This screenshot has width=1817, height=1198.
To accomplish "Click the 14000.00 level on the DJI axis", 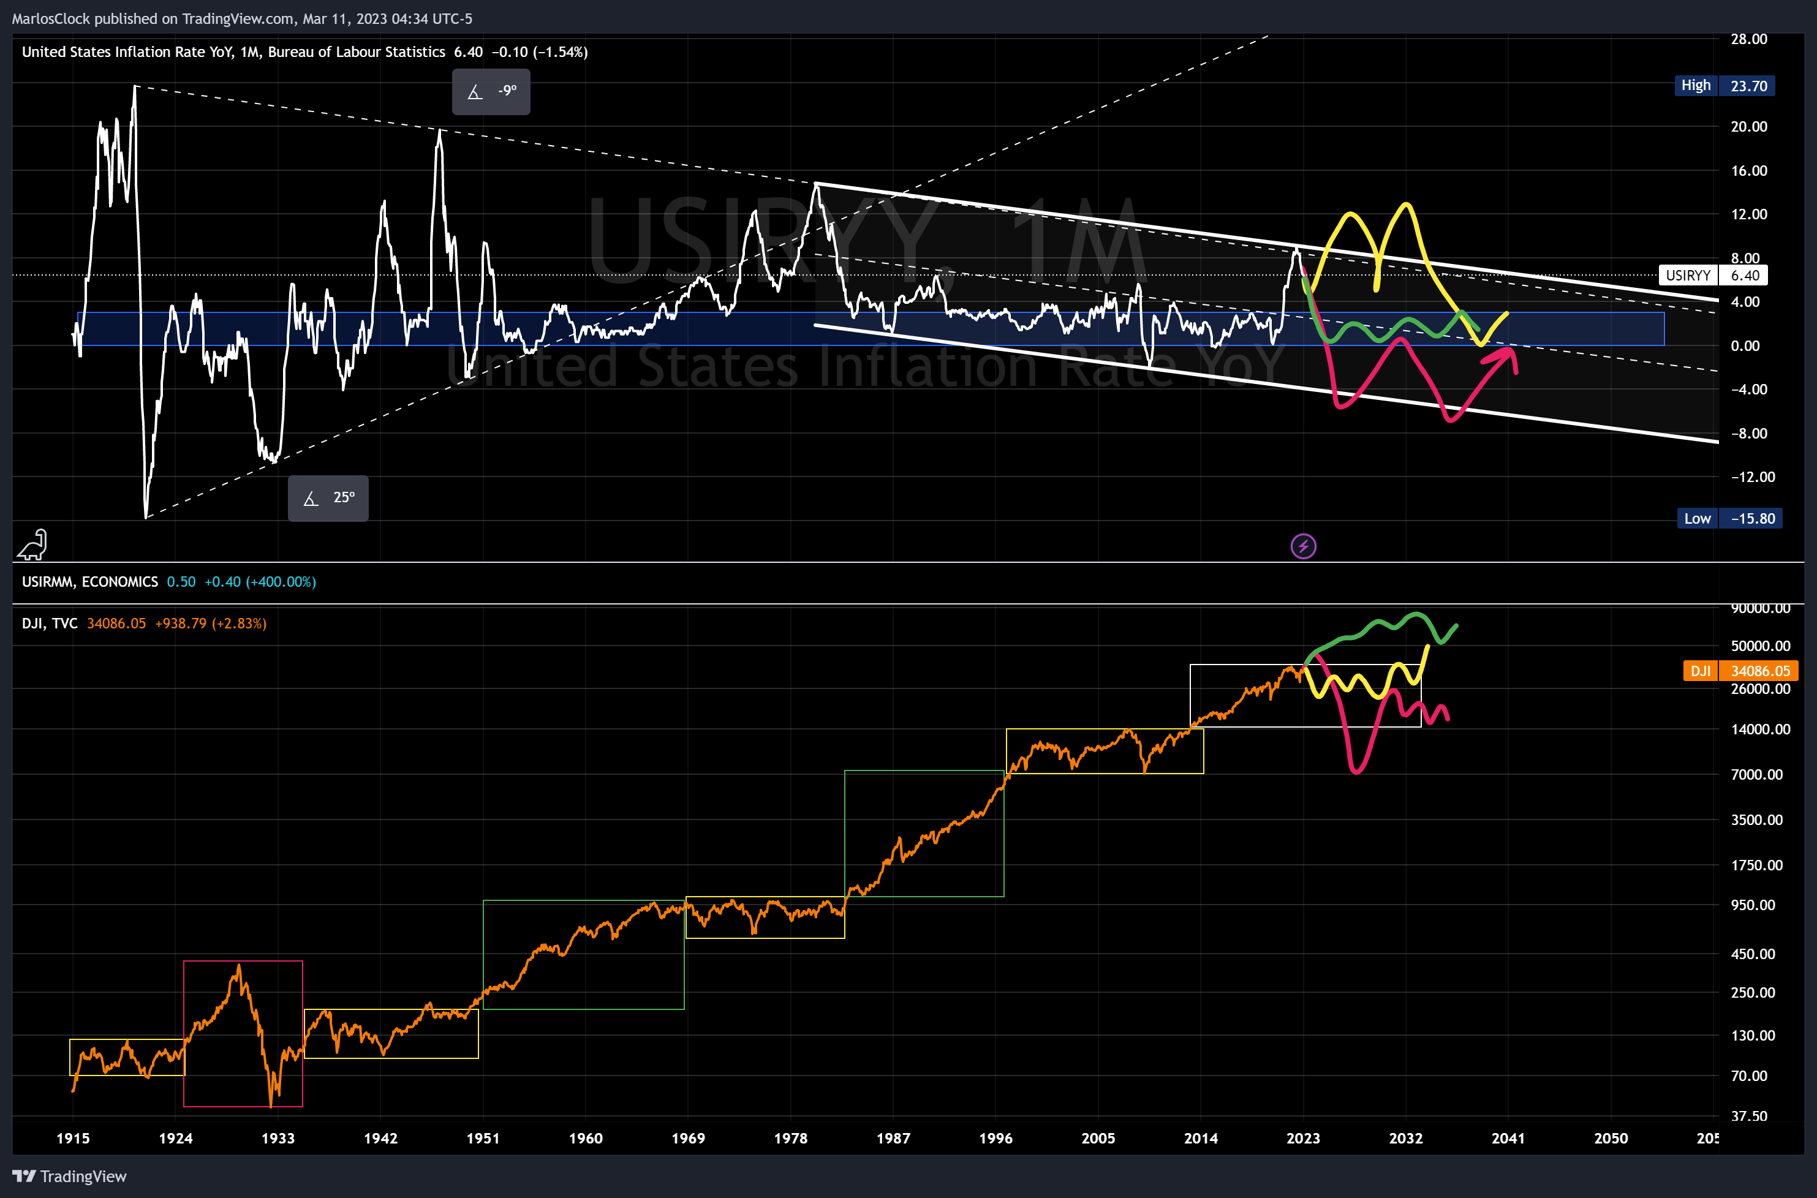I will 1761,729.
